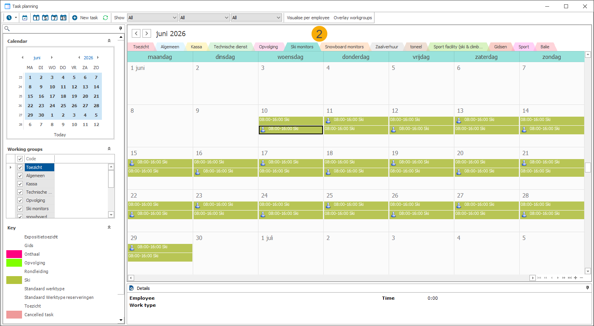Click the go-to-today calendar check icon
This screenshot has width=594, height=326.
[25, 18]
